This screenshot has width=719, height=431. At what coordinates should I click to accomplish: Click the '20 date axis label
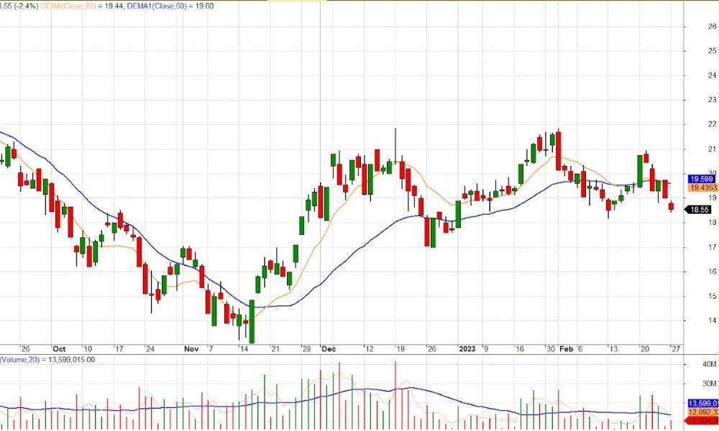click(644, 349)
